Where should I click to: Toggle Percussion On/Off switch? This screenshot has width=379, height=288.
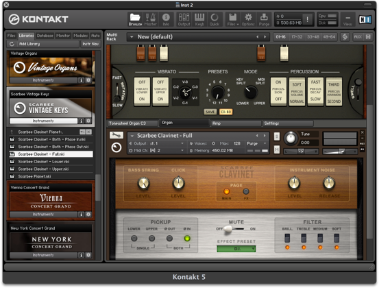(278, 91)
